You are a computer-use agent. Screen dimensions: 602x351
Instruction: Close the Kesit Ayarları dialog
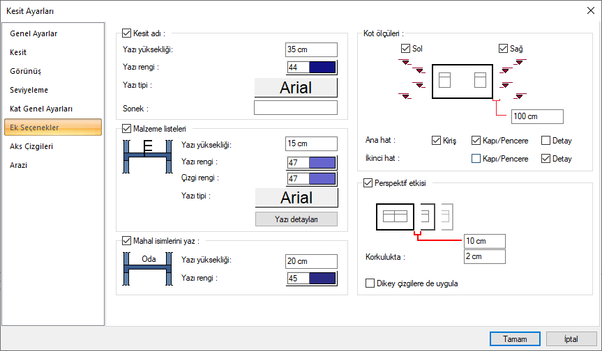click(591, 10)
